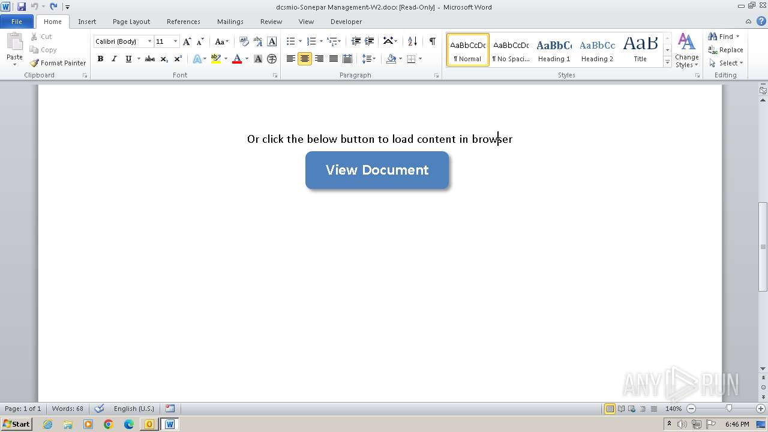Viewport: 768px width, 432px height.
Task: Click spelling proofing status icon
Action: pyautogui.click(x=99, y=409)
